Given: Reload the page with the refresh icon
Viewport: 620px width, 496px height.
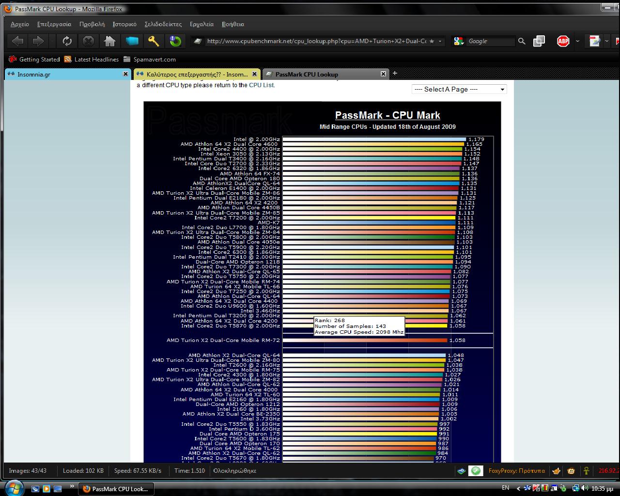Looking at the screenshot, I should [x=67, y=42].
